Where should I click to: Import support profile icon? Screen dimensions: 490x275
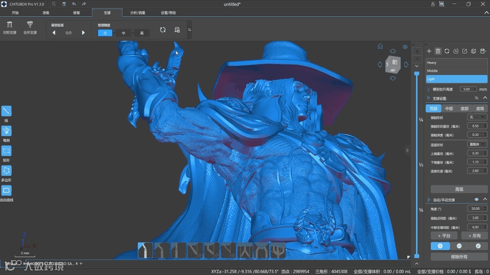pyautogui.click(x=456, y=51)
